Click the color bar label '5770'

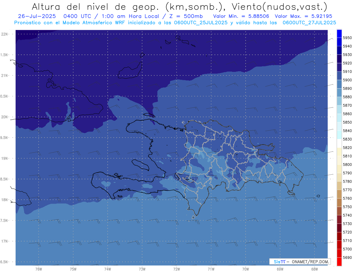[347, 190]
